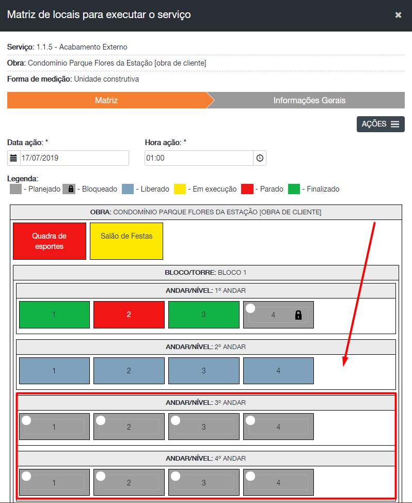This screenshot has width=412, height=503.
Task: Click the red Quadra de esportes block
Action: coord(49,241)
